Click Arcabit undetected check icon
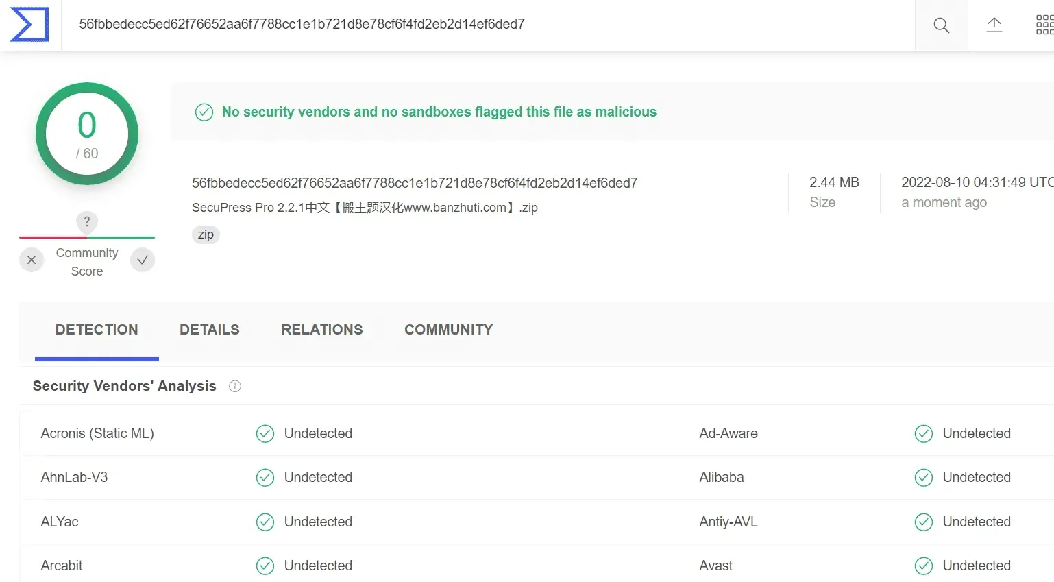The image size is (1054, 582). click(265, 566)
